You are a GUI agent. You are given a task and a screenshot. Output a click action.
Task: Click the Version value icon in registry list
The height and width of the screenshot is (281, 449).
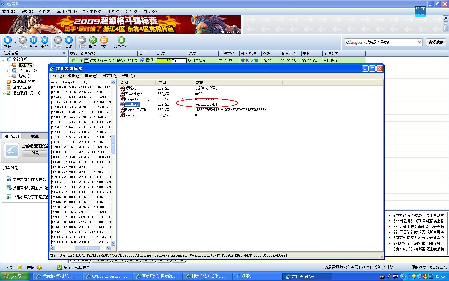(122, 115)
